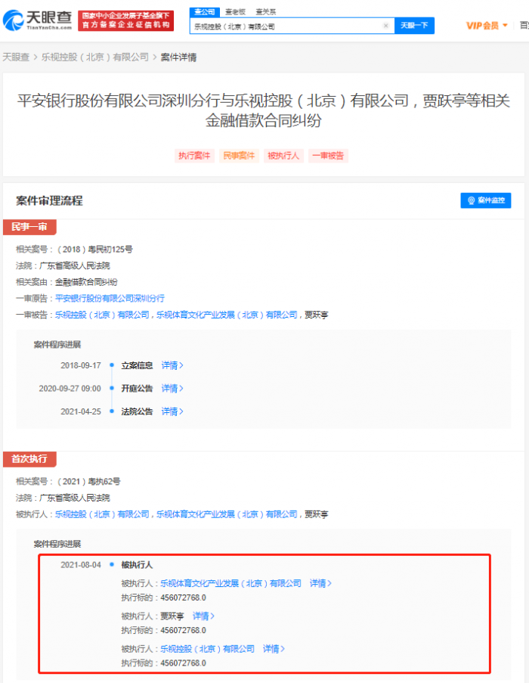Open 详情 for 开庭公告 entry
529x683 pixels.
tap(172, 389)
